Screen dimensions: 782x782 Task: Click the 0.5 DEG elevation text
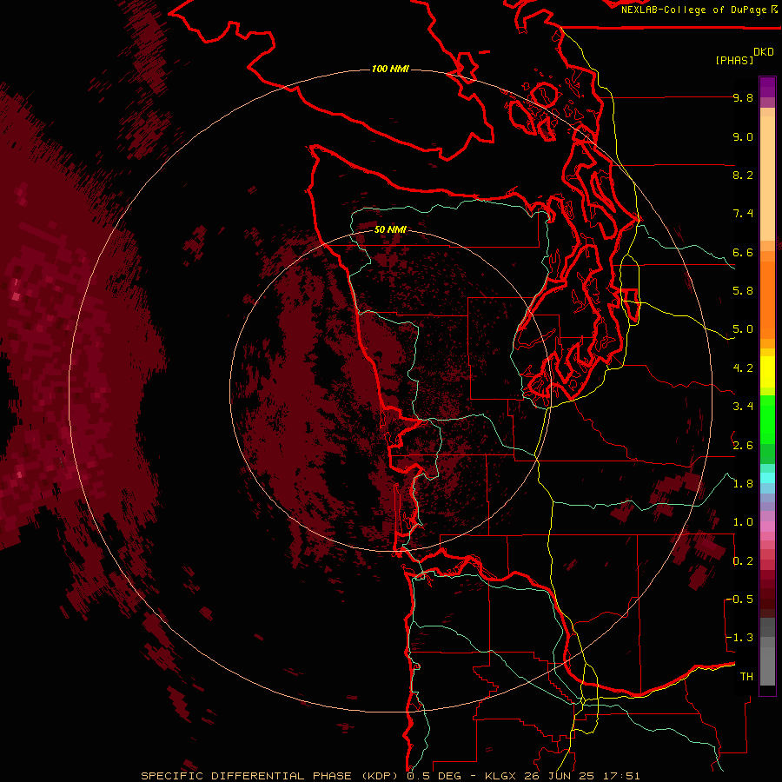[x=437, y=776]
